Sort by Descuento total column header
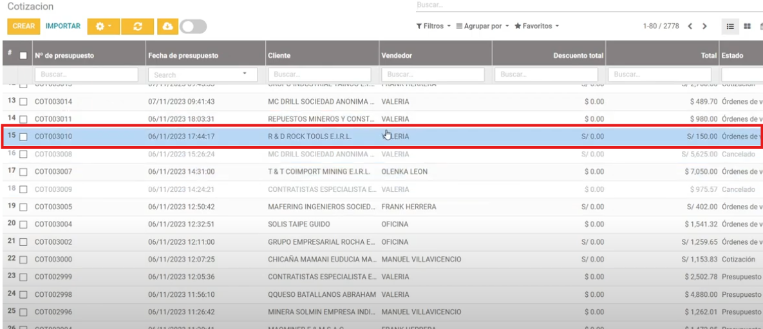This screenshot has height=329, width=763. coord(578,55)
